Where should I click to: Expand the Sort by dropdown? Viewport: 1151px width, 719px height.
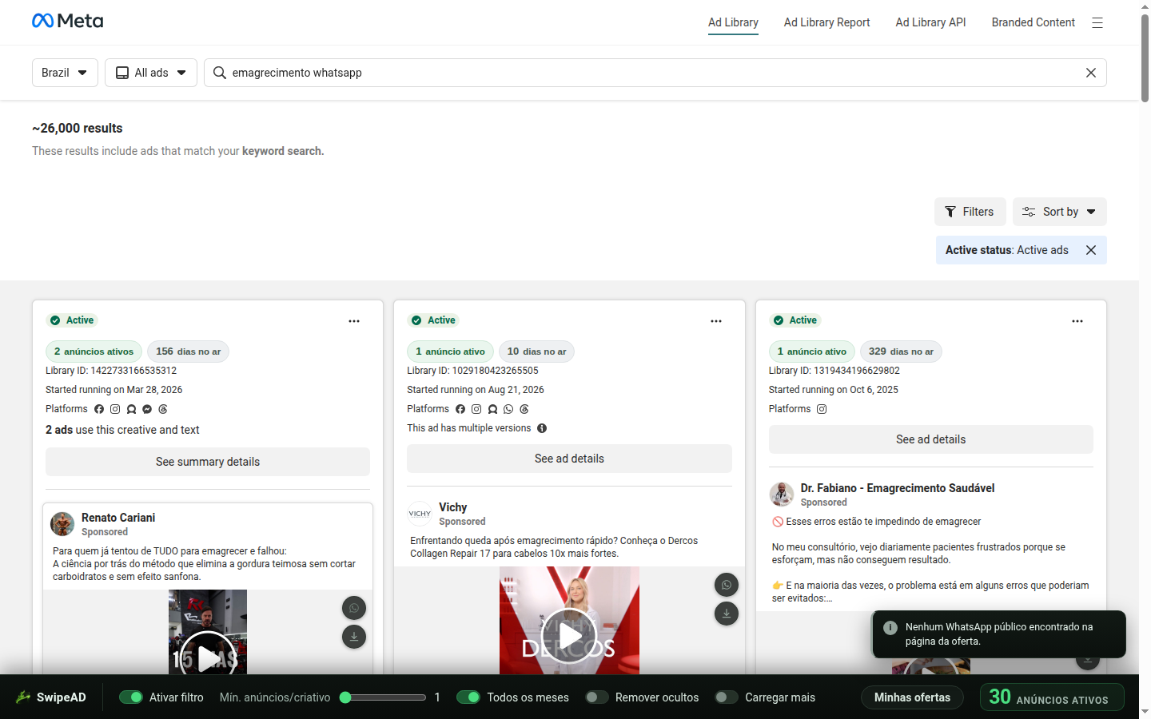(1060, 212)
